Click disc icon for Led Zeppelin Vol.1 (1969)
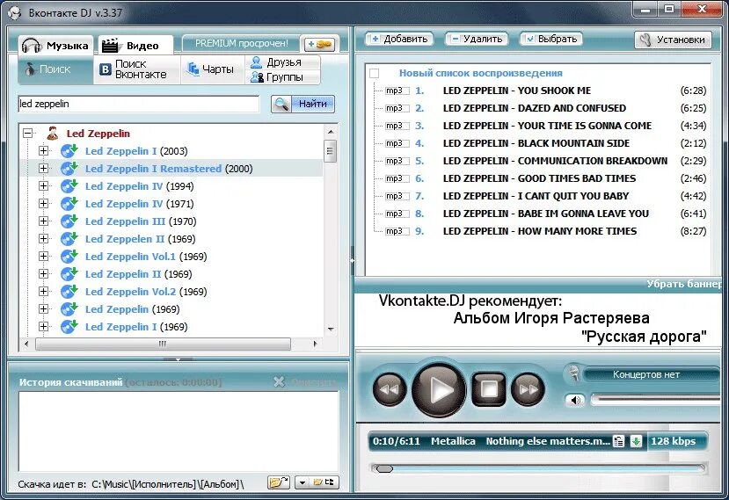 69,257
